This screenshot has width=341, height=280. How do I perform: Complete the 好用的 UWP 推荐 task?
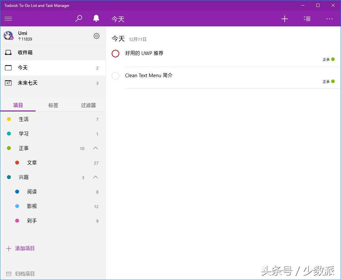tap(116, 53)
